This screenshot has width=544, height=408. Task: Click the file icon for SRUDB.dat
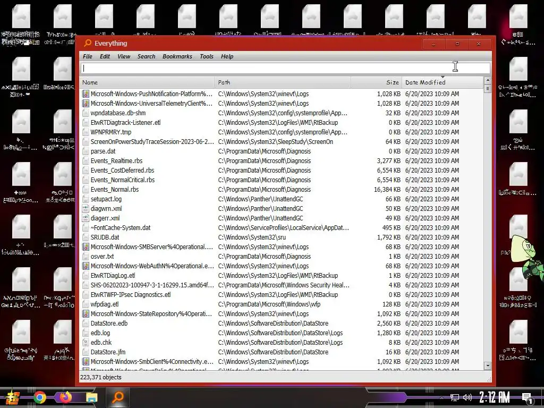pyautogui.click(x=86, y=237)
